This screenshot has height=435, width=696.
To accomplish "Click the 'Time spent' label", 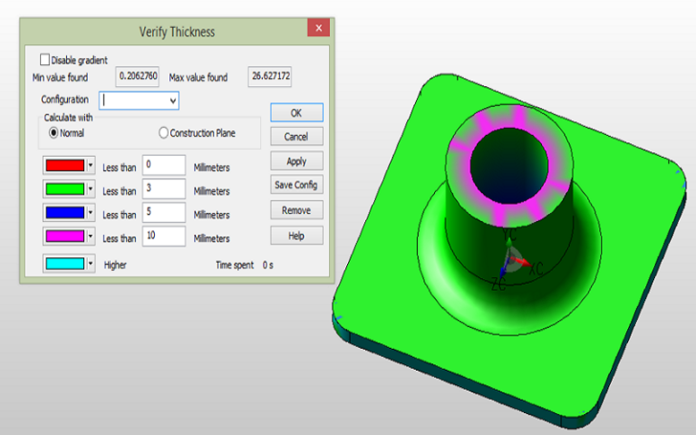I will [235, 265].
